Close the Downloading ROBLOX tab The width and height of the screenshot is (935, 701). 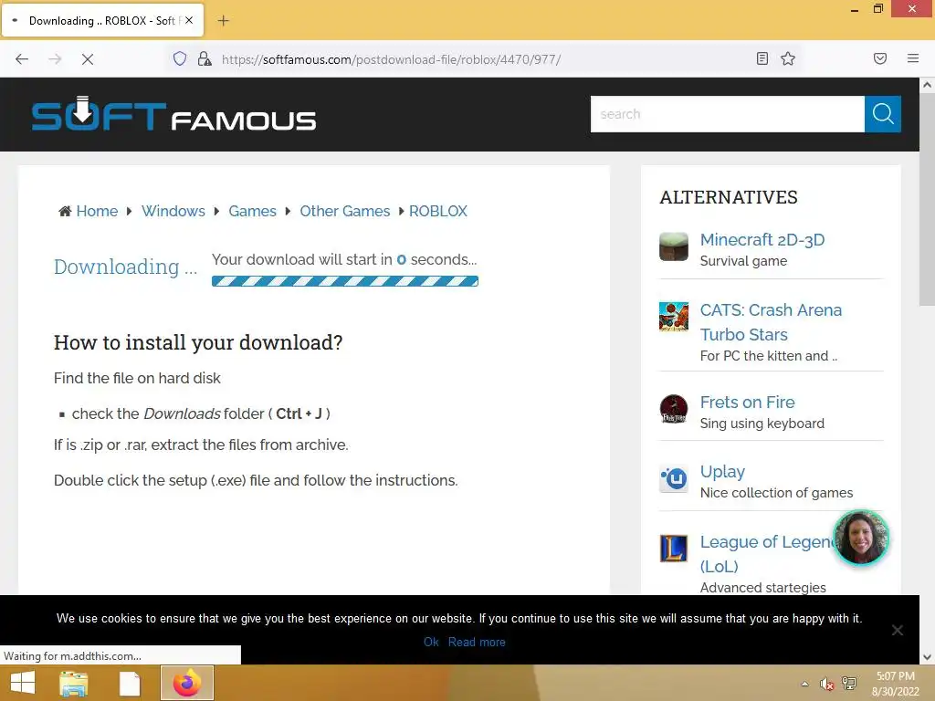pos(189,20)
